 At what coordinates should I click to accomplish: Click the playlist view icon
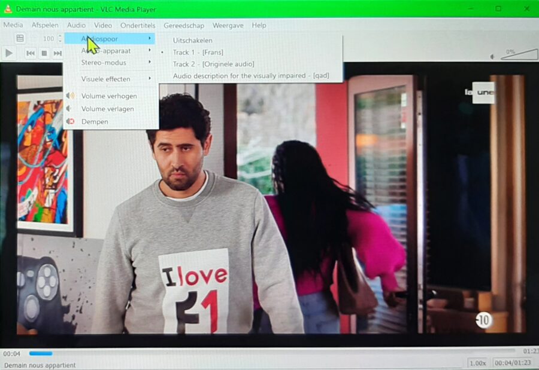20,38
